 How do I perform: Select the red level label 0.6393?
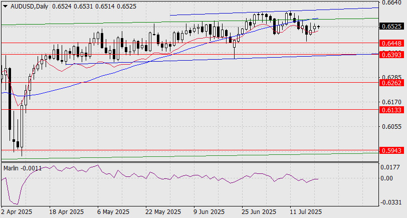click(x=391, y=55)
